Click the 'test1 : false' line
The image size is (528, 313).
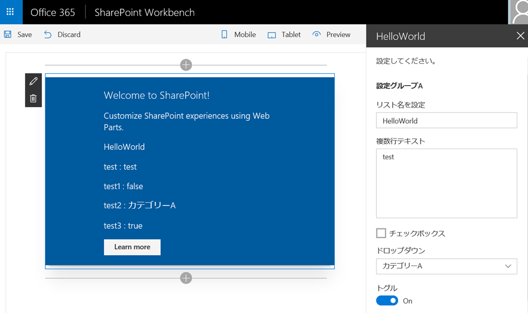[x=123, y=186]
